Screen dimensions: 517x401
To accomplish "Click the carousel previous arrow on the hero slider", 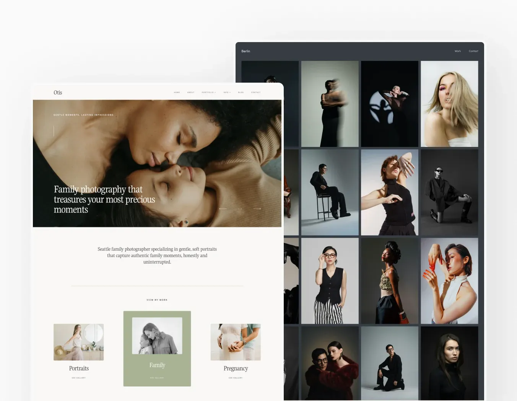I will [x=223, y=209].
